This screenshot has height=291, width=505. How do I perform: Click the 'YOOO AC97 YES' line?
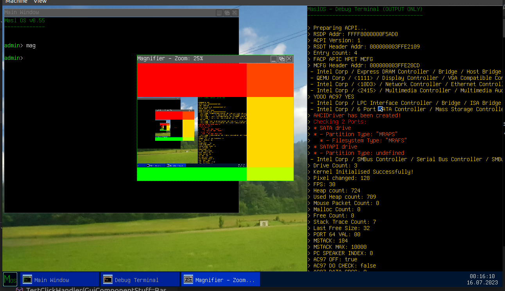click(x=331, y=97)
